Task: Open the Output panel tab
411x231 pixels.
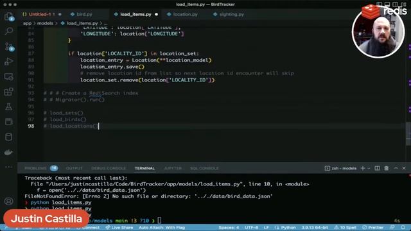Action: point(74,168)
